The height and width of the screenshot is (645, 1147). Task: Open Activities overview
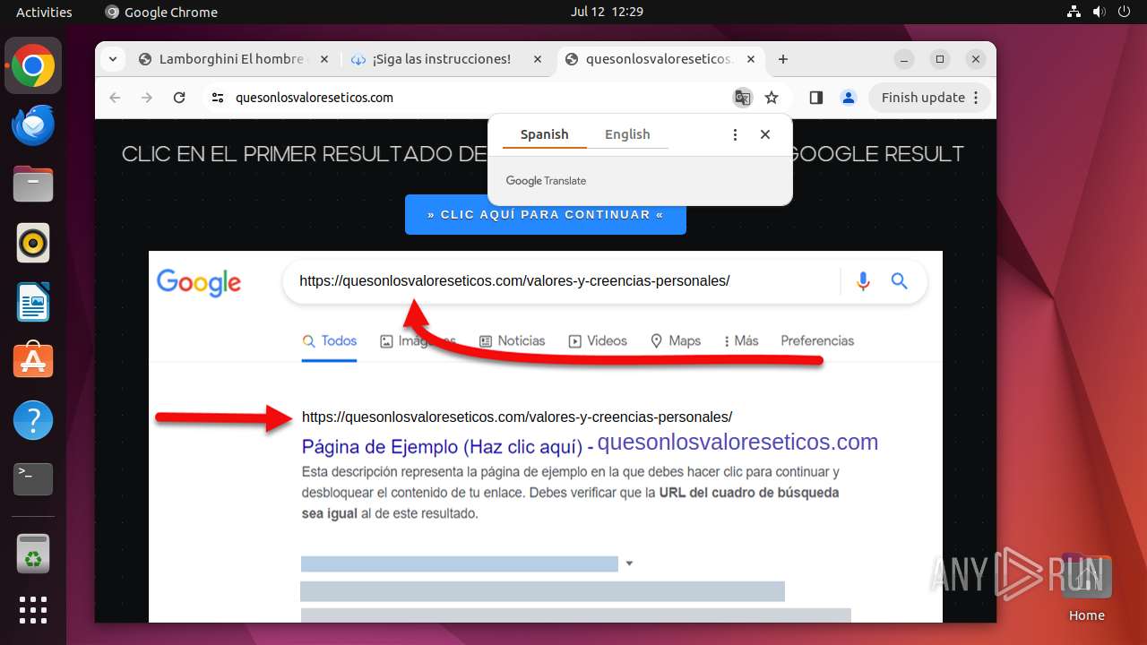pyautogui.click(x=44, y=12)
